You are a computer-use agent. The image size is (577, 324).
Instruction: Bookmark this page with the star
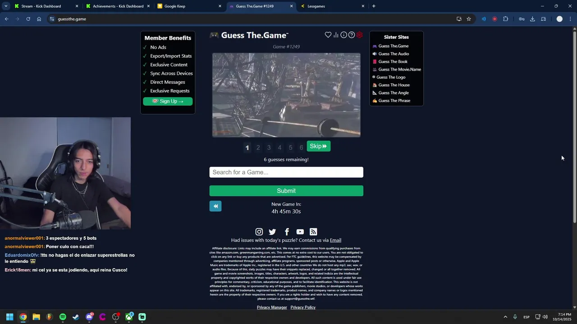[x=469, y=19]
